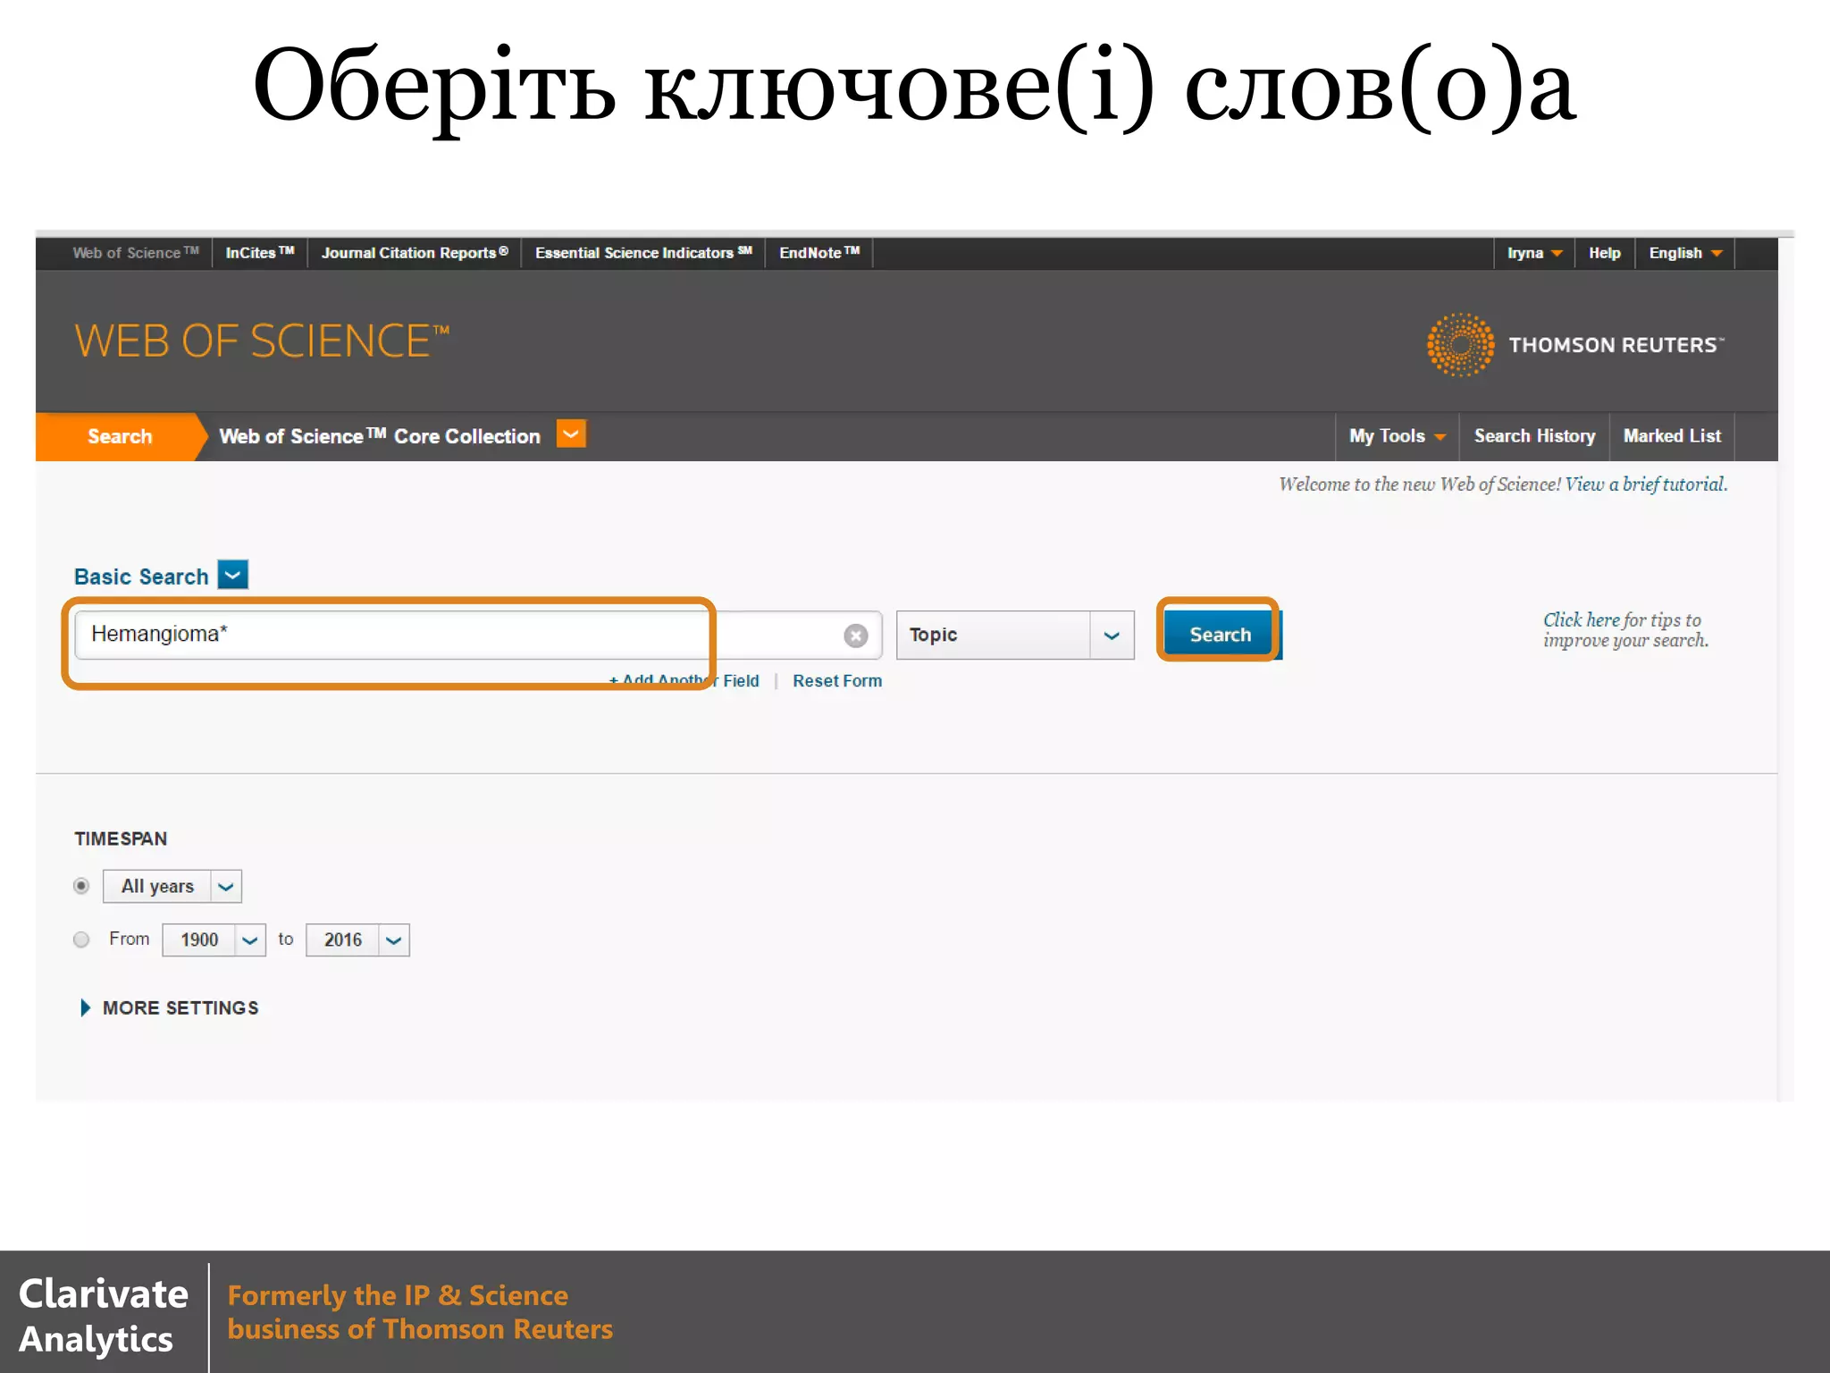Expand MORE SETTINGS section
This screenshot has width=1830, height=1373.
point(170,1007)
